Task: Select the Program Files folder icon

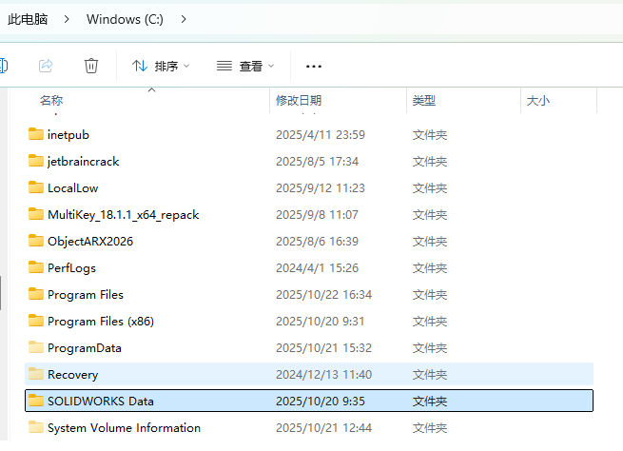Action: tap(36, 294)
